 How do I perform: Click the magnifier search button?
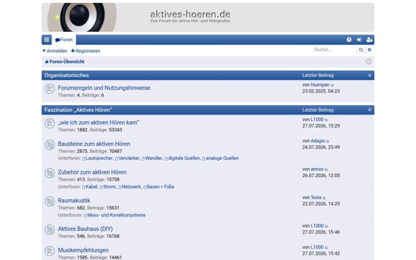click(x=361, y=50)
